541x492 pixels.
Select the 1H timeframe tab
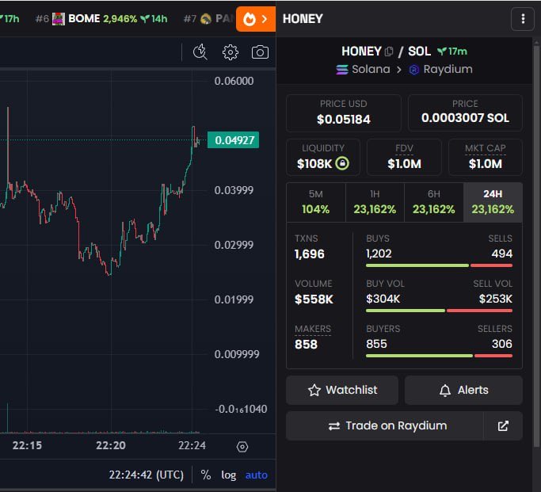[375, 202]
